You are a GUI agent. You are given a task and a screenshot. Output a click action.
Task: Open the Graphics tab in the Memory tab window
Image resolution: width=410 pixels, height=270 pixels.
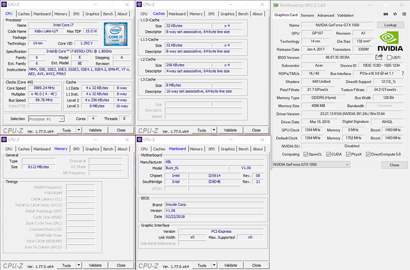pos(92,149)
